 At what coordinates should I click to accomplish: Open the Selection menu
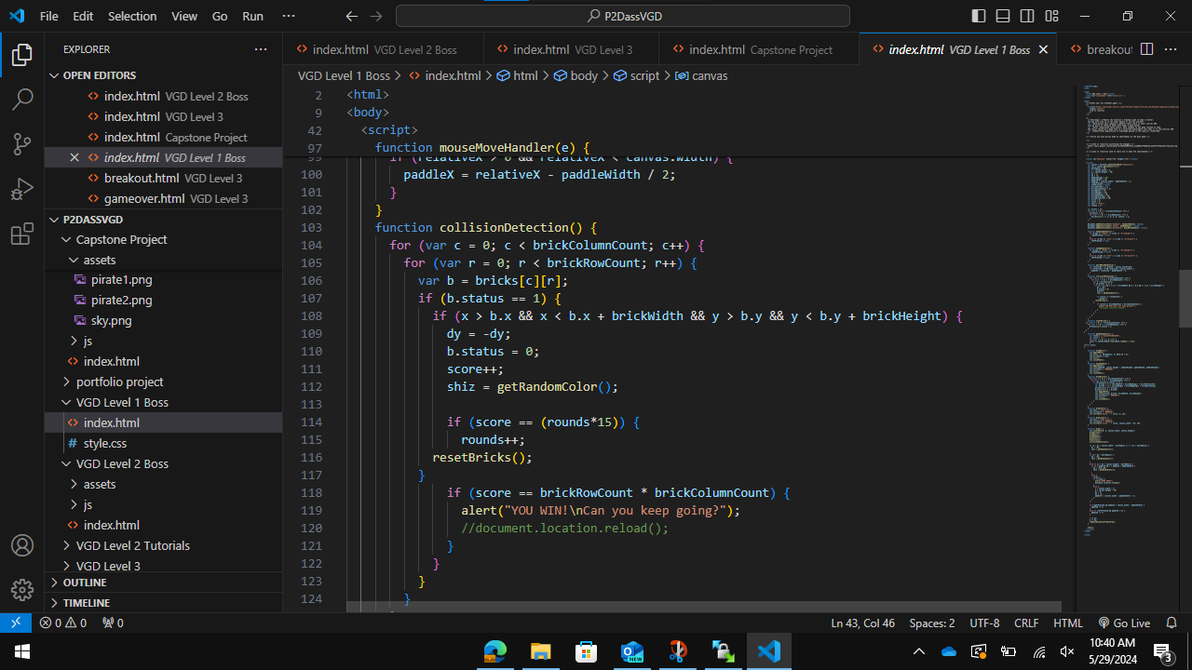tap(132, 16)
